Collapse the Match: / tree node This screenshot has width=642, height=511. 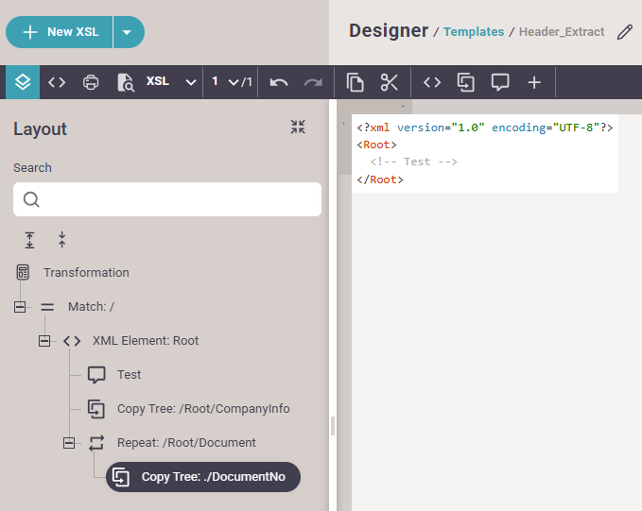coord(20,307)
